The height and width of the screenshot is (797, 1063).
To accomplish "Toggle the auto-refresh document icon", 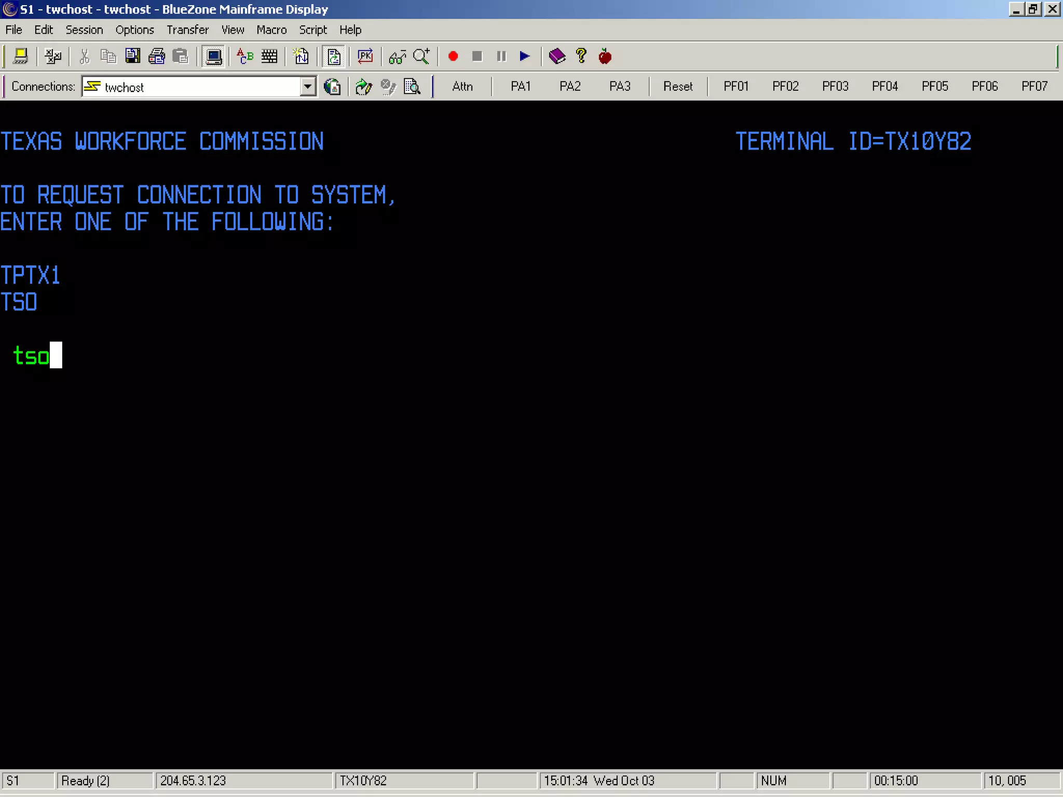I will (333, 56).
